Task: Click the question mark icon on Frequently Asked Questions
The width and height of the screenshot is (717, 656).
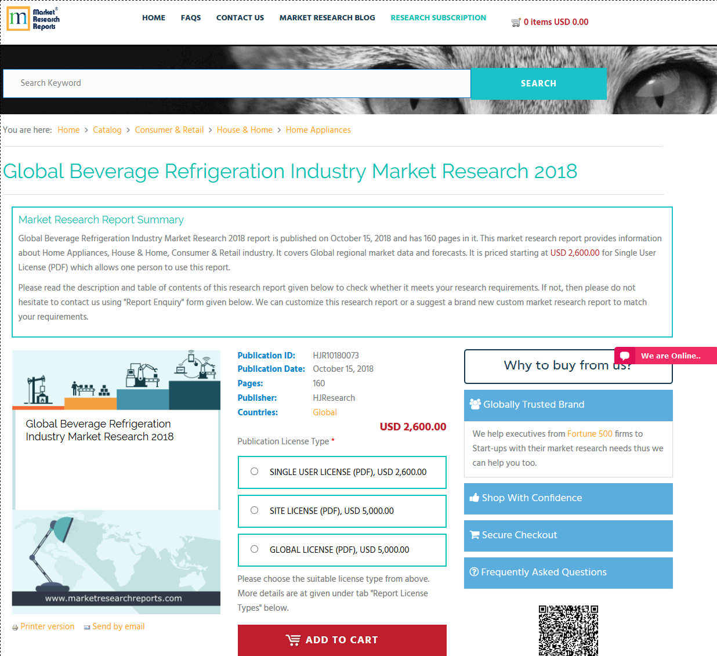Action: point(475,572)
